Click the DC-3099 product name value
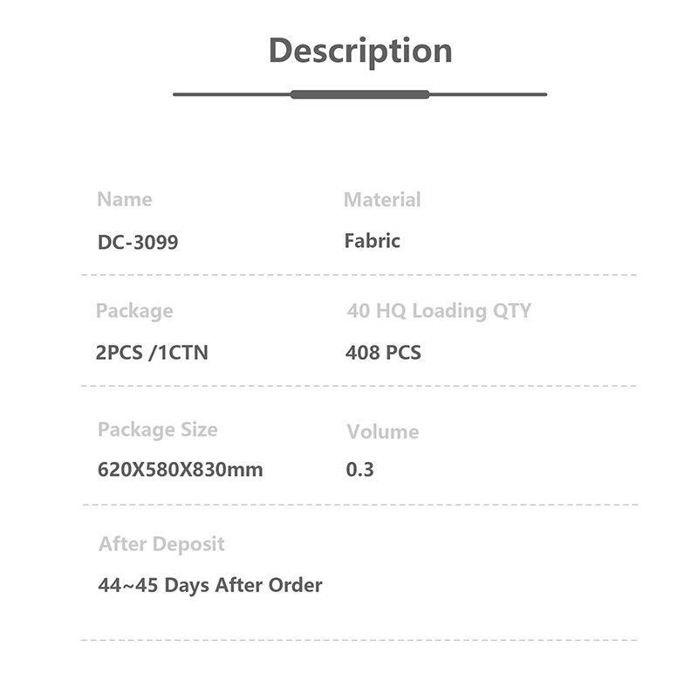This screenshot has height=675, width=698. [138, 242]
